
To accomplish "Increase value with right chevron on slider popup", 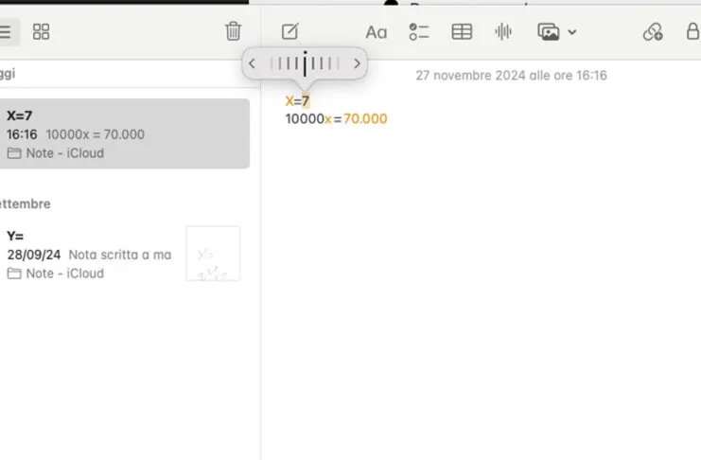I will pos(357,63).
